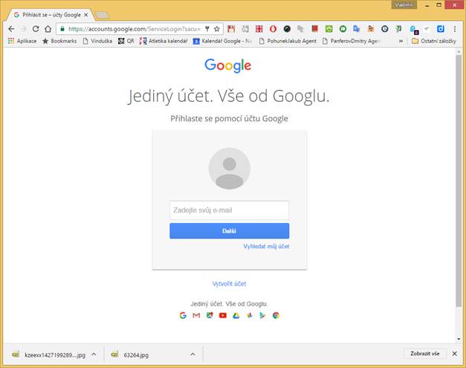Open the Google Translate extension icon
The image size is (466, 368).
coord(357,29)
